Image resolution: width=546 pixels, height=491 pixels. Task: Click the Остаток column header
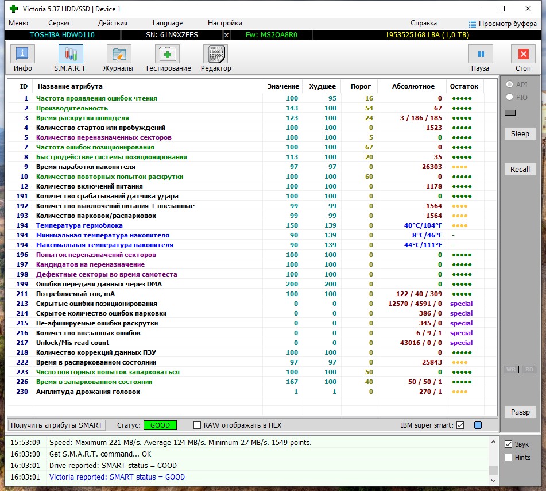click(464, 86)
